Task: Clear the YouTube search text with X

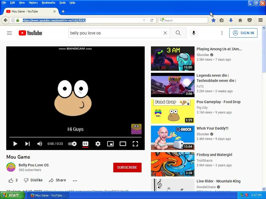Action: click(x=165, y=33)
